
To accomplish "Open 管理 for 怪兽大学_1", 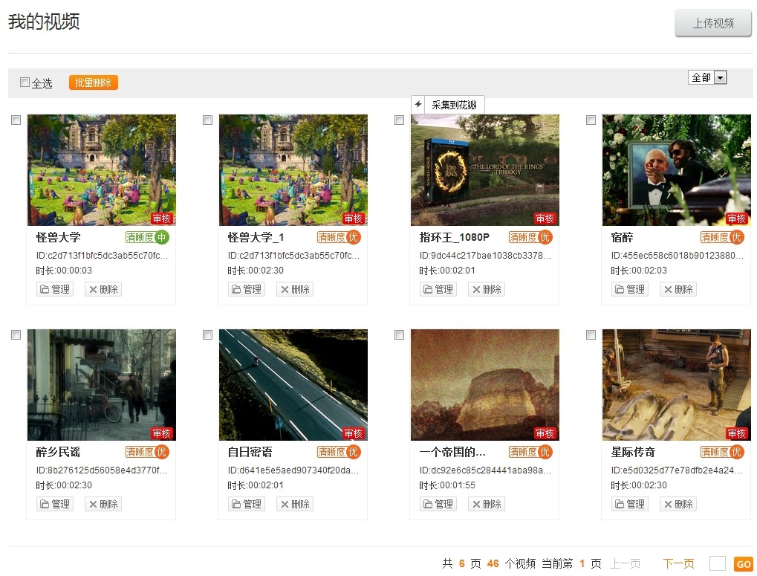I will pyautogui.click(x=247, y=289).
